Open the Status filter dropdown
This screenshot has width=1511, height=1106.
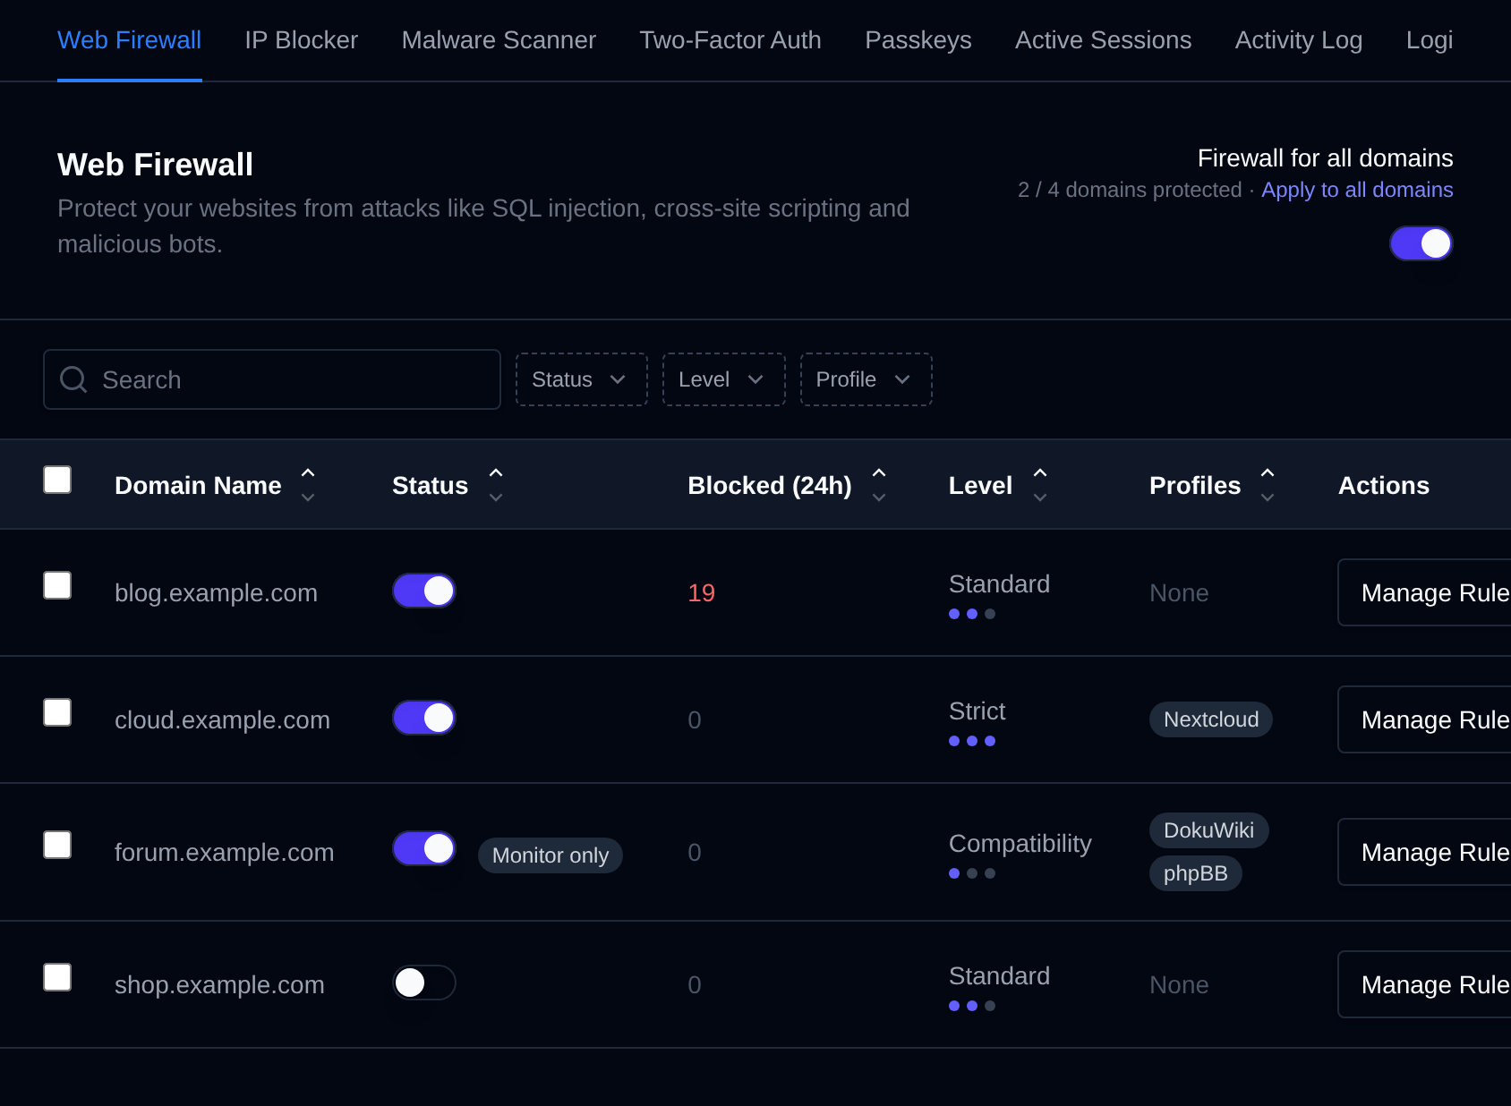click(582, 379)
